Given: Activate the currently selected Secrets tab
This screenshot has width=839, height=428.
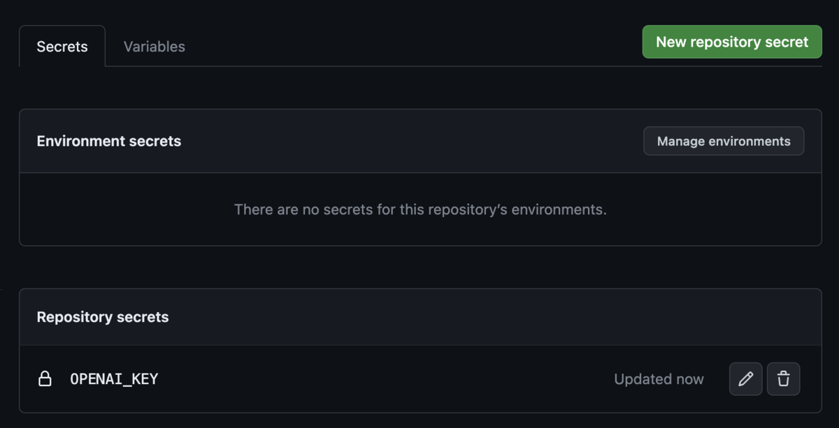Looking at the screenshot, I should (62, 47).
